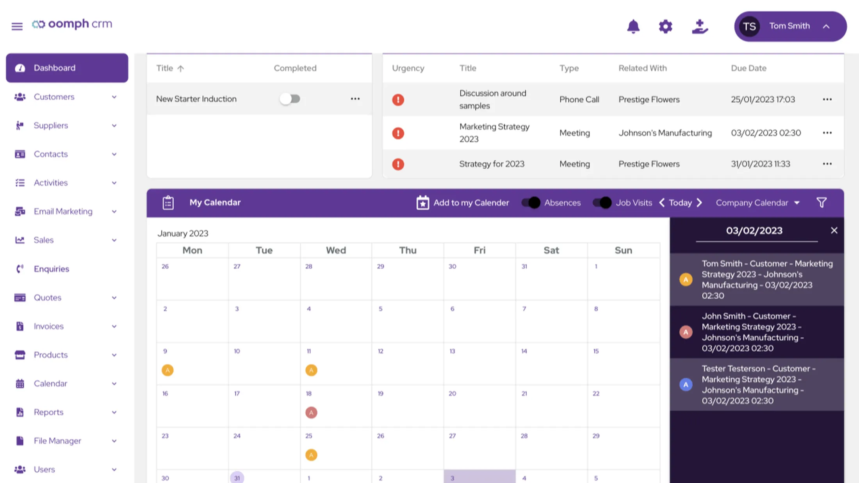Open Tom Smith's event in day panel
The width and height of the screenshot is (859, 483).
pyautogui.click(x=757, y=280)
